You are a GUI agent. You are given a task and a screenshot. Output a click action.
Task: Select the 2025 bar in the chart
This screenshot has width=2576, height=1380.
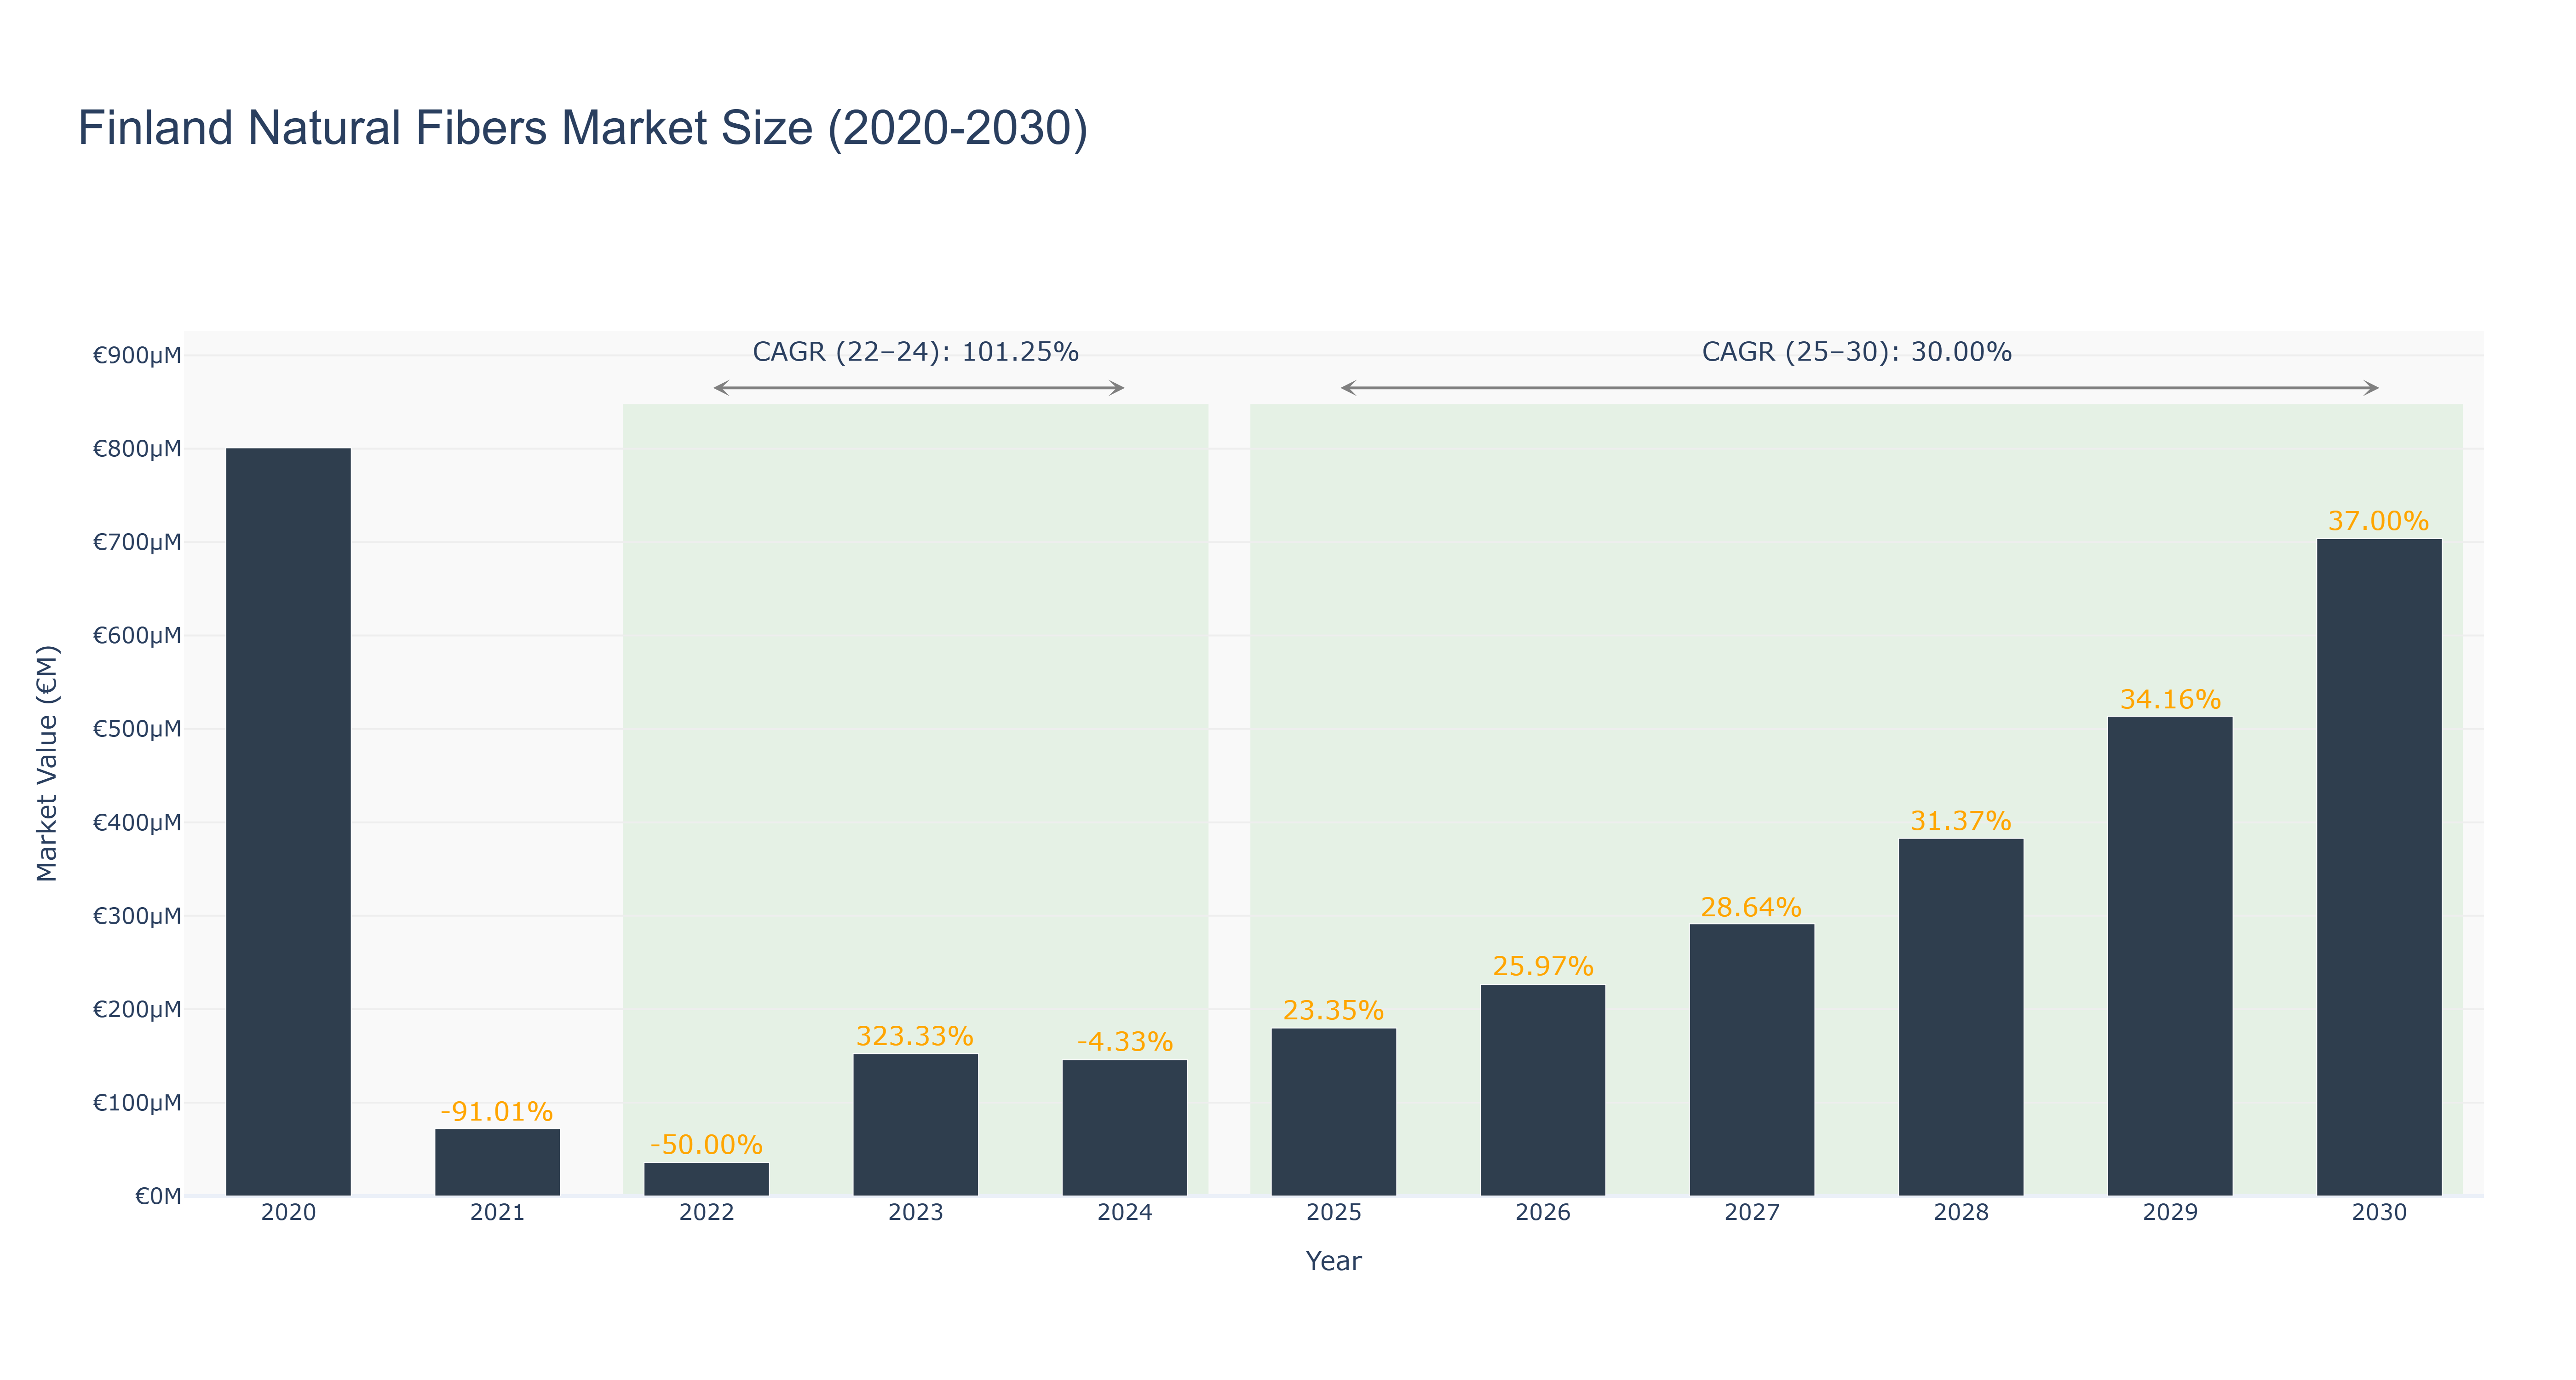1333,1111
